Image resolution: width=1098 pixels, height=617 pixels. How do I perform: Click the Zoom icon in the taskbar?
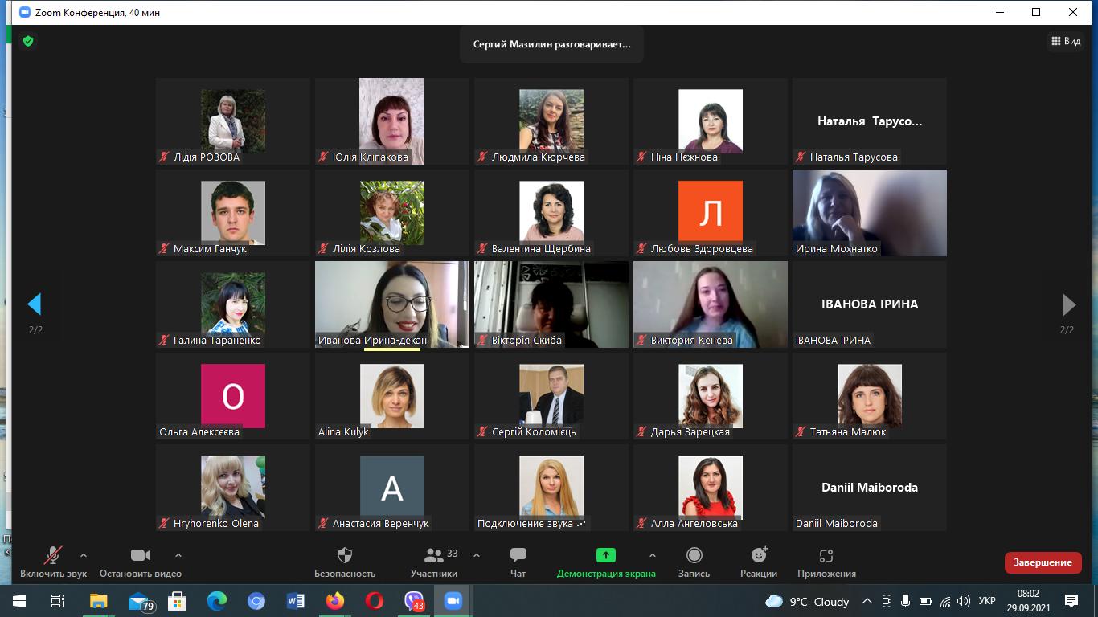453,601
